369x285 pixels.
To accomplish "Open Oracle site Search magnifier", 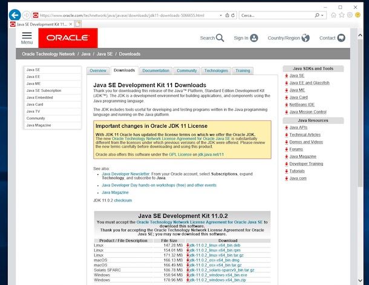I will pos(220,38).
